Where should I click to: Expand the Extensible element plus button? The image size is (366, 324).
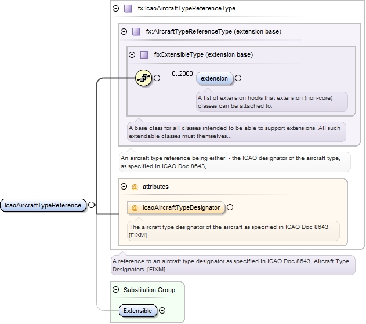[x=162, y=311]
